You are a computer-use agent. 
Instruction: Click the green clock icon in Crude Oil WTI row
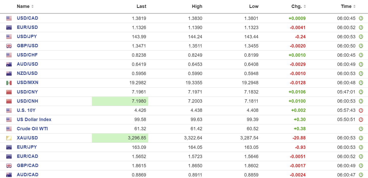[x=361, y=129]
